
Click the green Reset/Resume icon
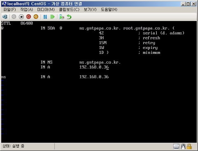point(52,17)
